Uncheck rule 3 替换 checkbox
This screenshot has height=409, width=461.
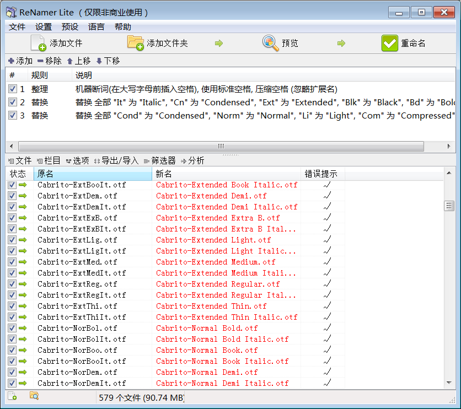click(13, 115)
